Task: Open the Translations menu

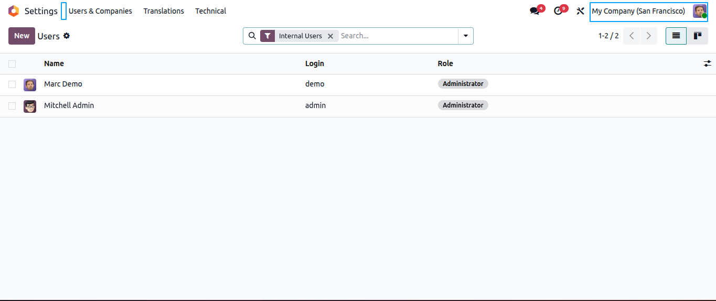Action: pyautogui.click(x=164, y=11)
